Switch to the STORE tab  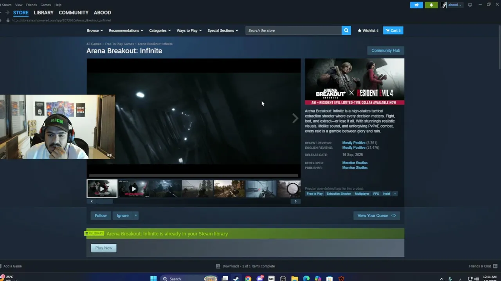(21, 12)
